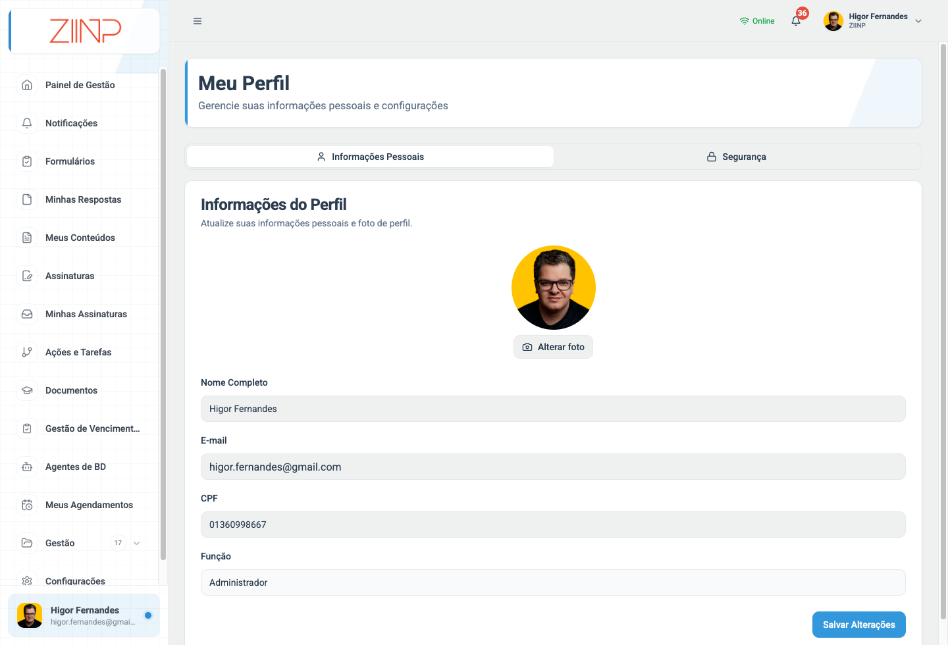This screenshot has height=645, width=948.
Task: Click the Função input field
Action: pos(553,582)
